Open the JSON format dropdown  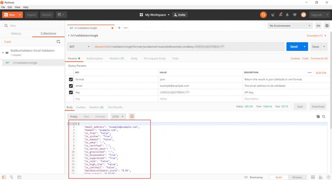point(118,117)
